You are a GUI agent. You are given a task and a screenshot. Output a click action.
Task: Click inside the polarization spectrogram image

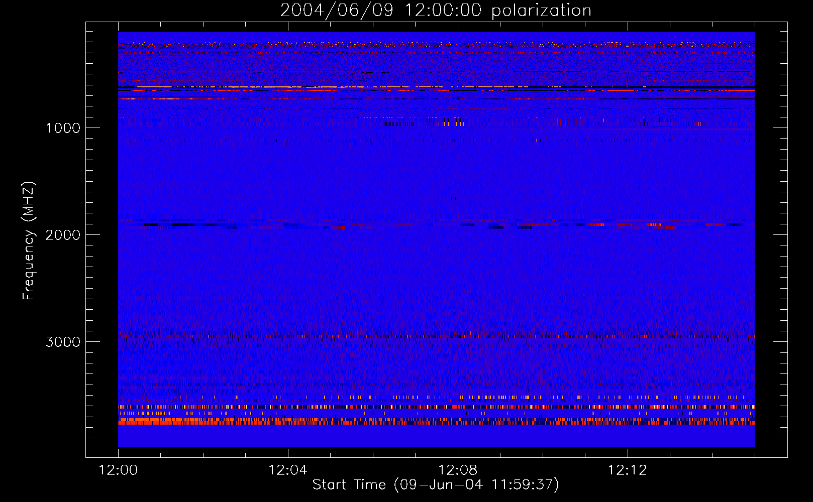436,239
